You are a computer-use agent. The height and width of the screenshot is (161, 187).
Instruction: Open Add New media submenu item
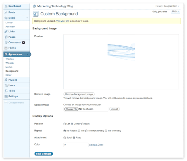click(x=10, y=27)
